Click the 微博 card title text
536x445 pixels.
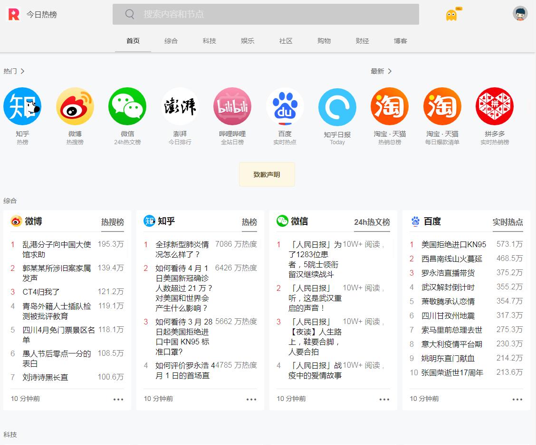[33, 222]
